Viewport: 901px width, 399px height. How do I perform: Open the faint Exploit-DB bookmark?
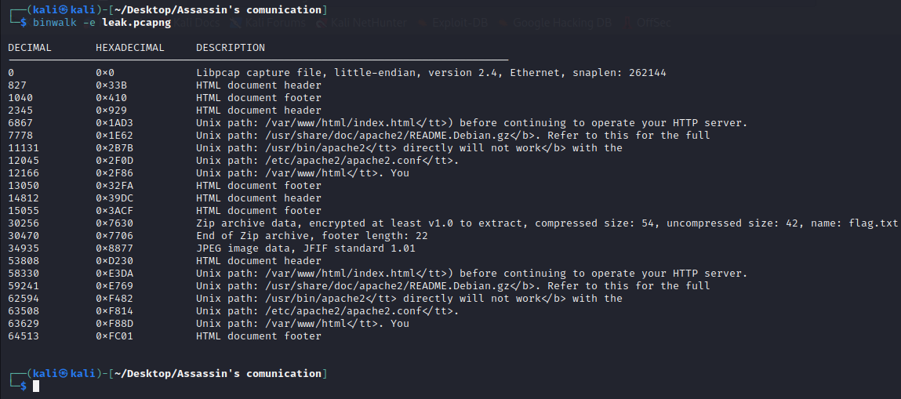(460, 23)
